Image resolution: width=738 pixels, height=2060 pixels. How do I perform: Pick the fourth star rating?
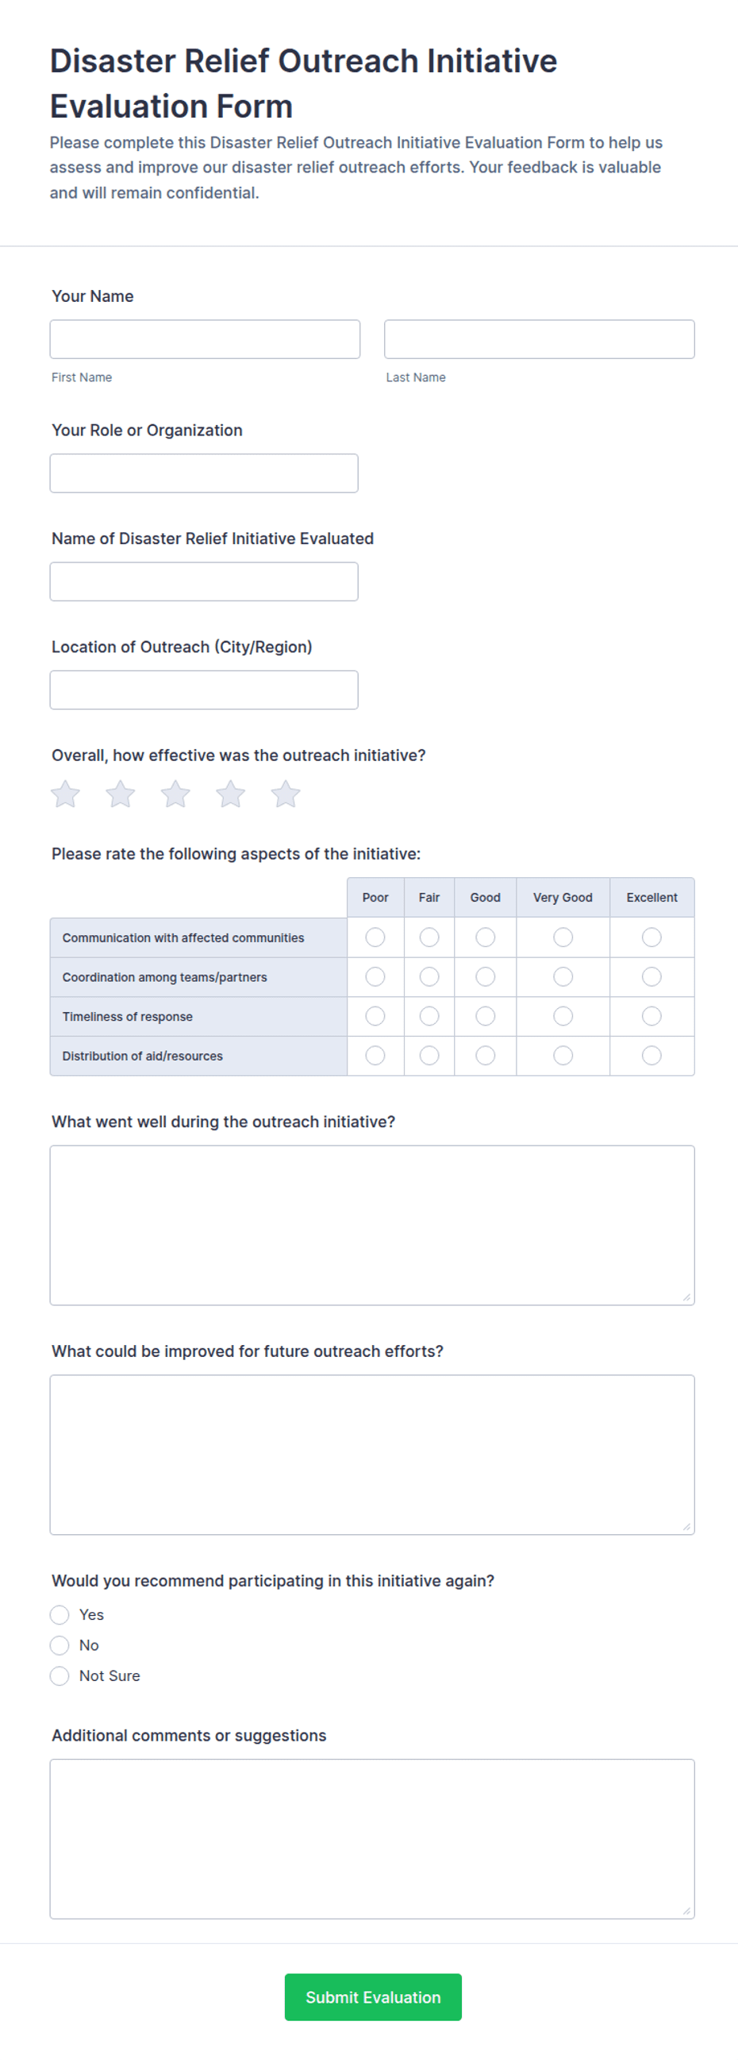[x=231, y=794]
